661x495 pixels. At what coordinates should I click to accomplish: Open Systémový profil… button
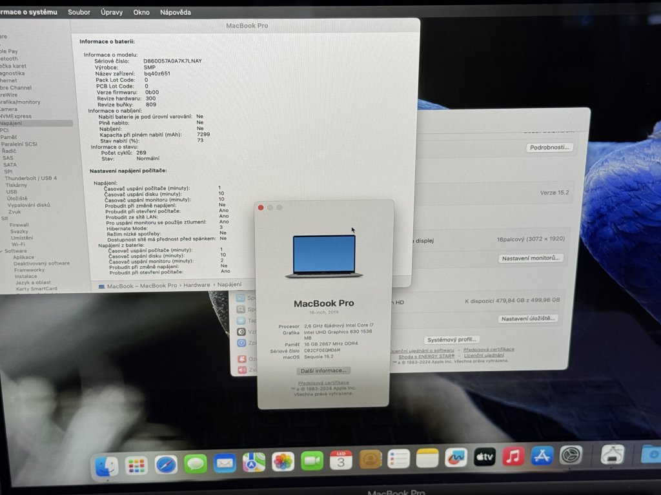[451, 340]
